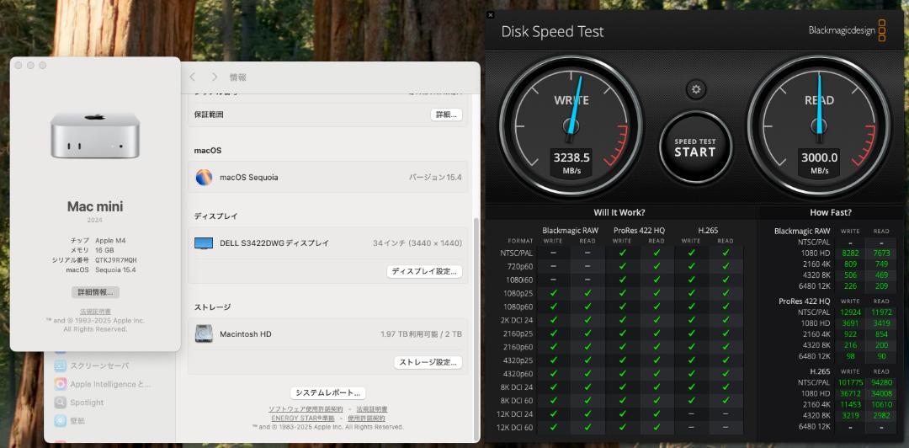Click the DELL S3422DWG ディスプレイ label
This screenshot has height=448, width=909.
pyautogui.click(x=275, y=243)
